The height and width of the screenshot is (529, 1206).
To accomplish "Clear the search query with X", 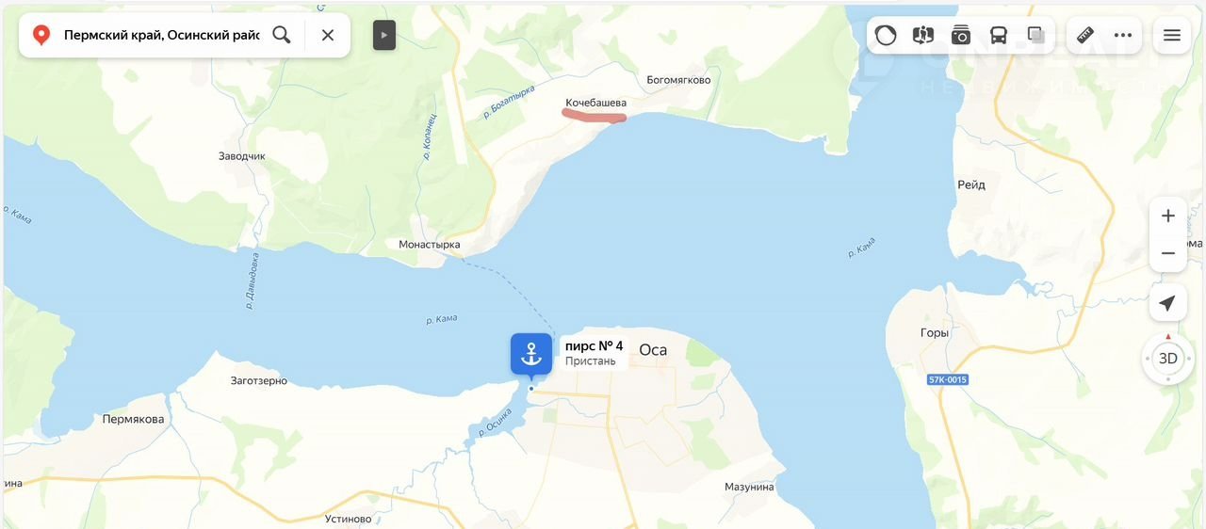I will 328,35.
